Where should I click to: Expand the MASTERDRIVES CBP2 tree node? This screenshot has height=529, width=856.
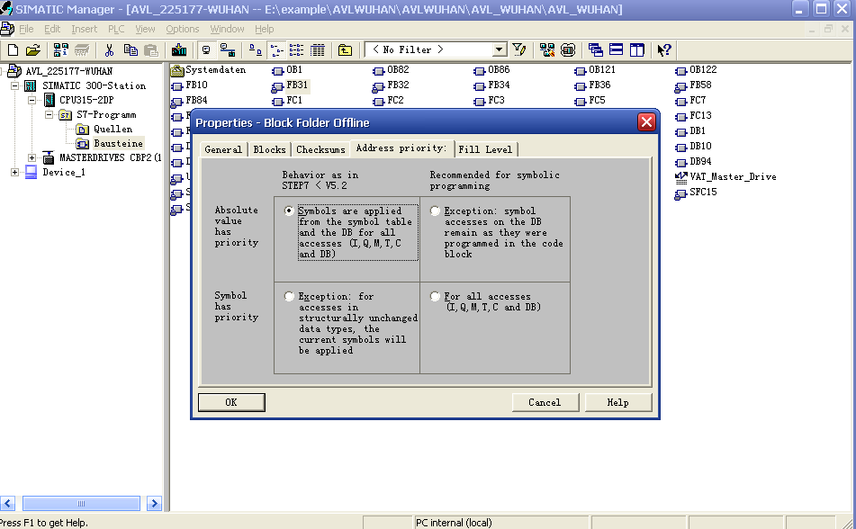pyautogui.click(x=32, y=157)
